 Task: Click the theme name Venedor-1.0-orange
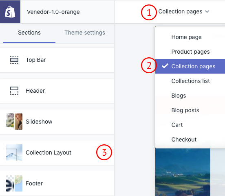[x=53, y=12]
